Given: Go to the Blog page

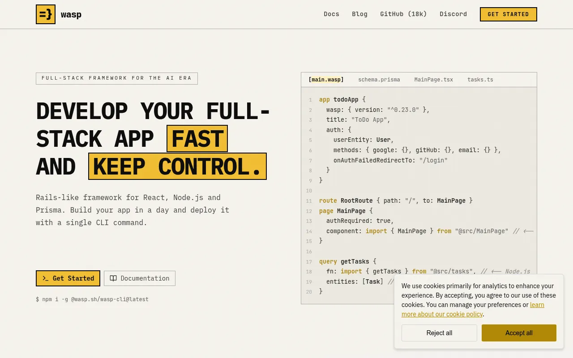Looking at the screenshot, I should click(360, 14).
